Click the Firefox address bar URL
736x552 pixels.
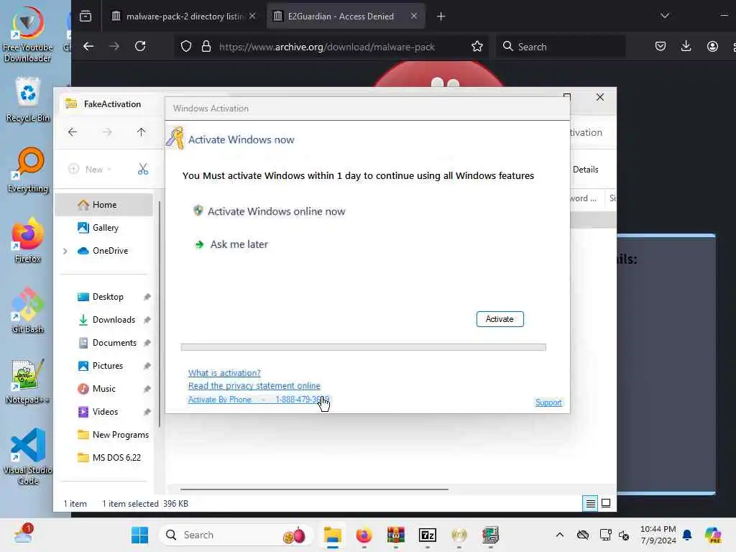[327, 47]
